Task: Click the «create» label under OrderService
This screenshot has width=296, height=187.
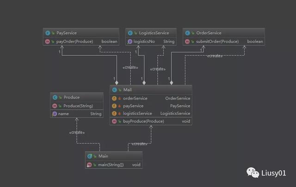Action: click(214, 56)
